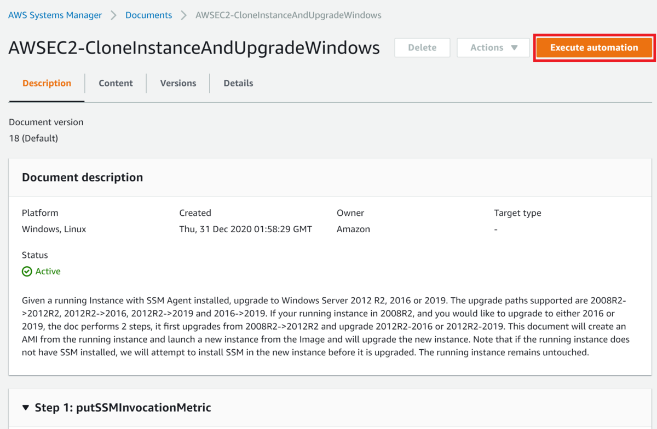This screenshot has height=429, width=657.
Task: Click the Owner value 'Amazon'
Action: pyautogui.click(x=353, y=229)
